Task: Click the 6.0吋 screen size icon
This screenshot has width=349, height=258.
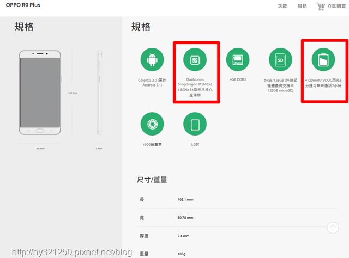Action: (x=195, y=124)
